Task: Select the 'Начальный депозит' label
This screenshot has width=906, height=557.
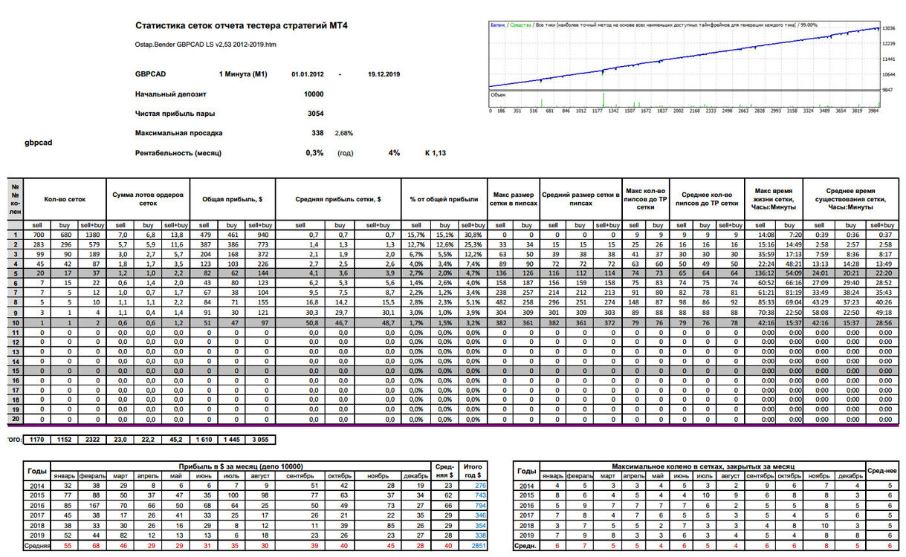Action: pos(171,94)
